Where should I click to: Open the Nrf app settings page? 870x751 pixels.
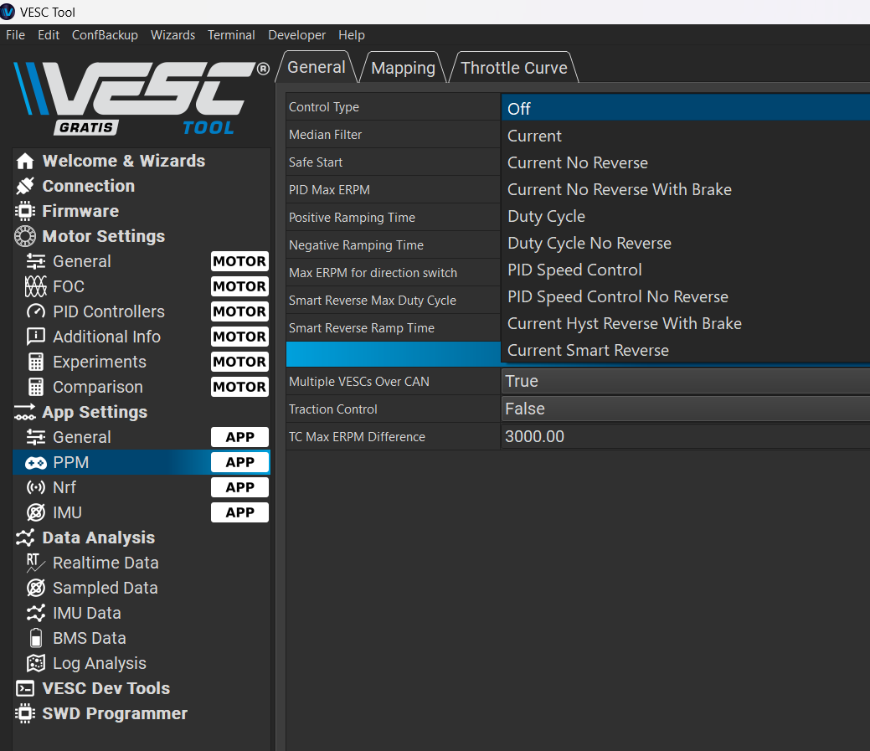pyautogui.click(x=142, y=487)
